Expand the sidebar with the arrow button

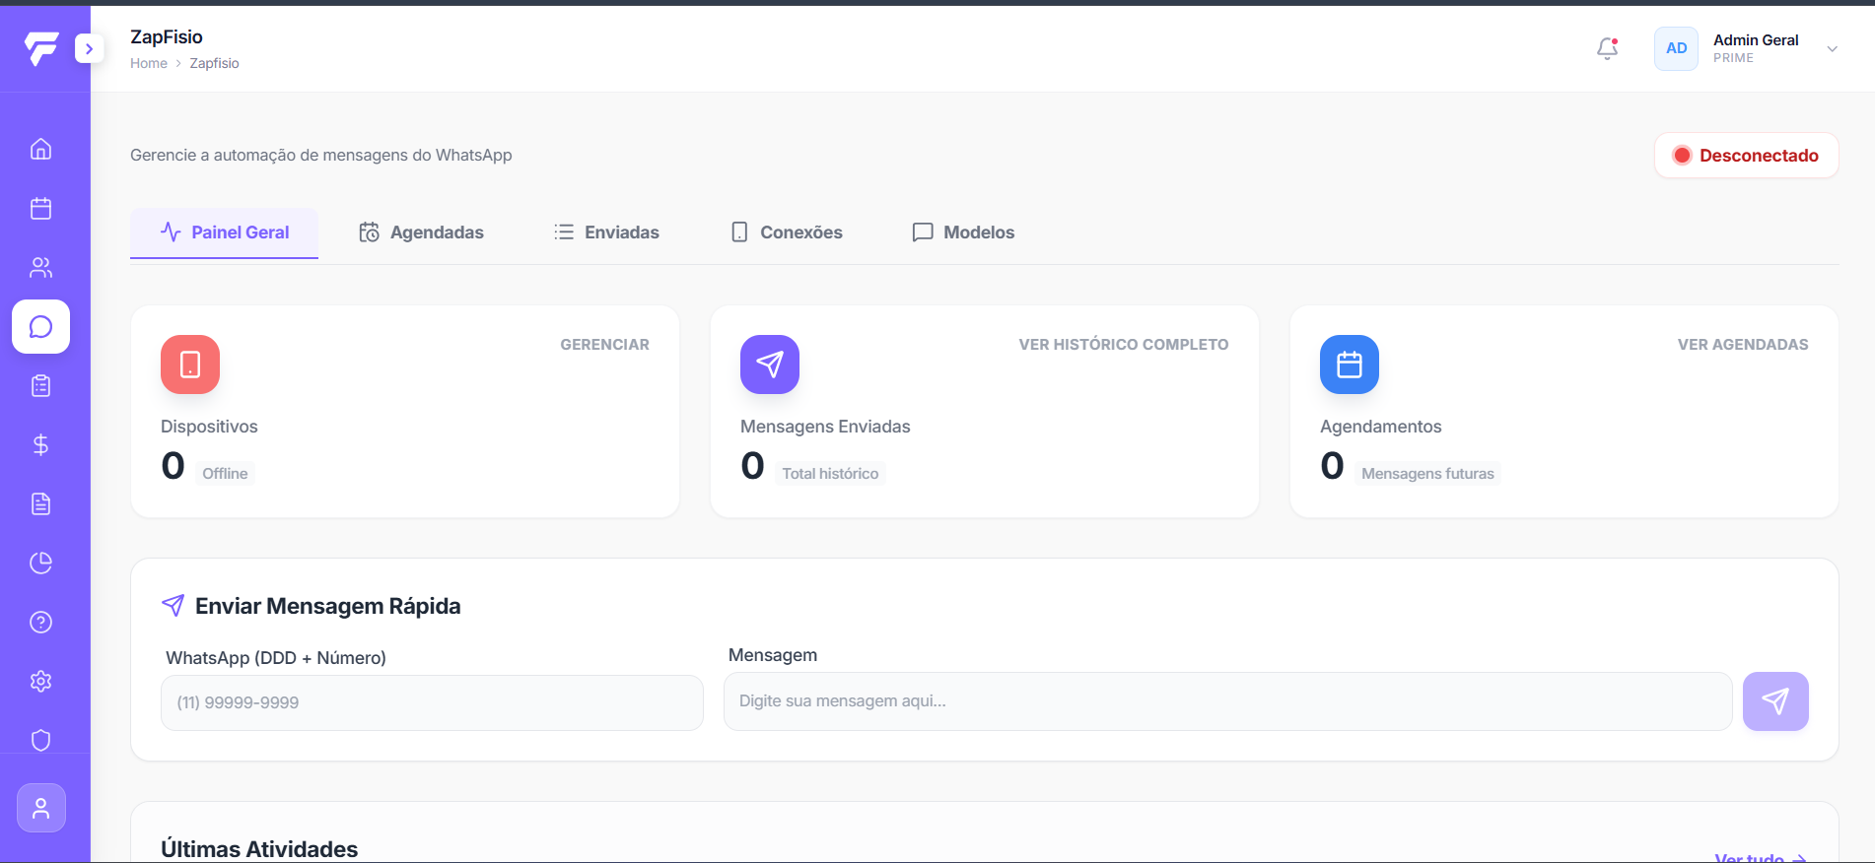click(x=89, y=48)
